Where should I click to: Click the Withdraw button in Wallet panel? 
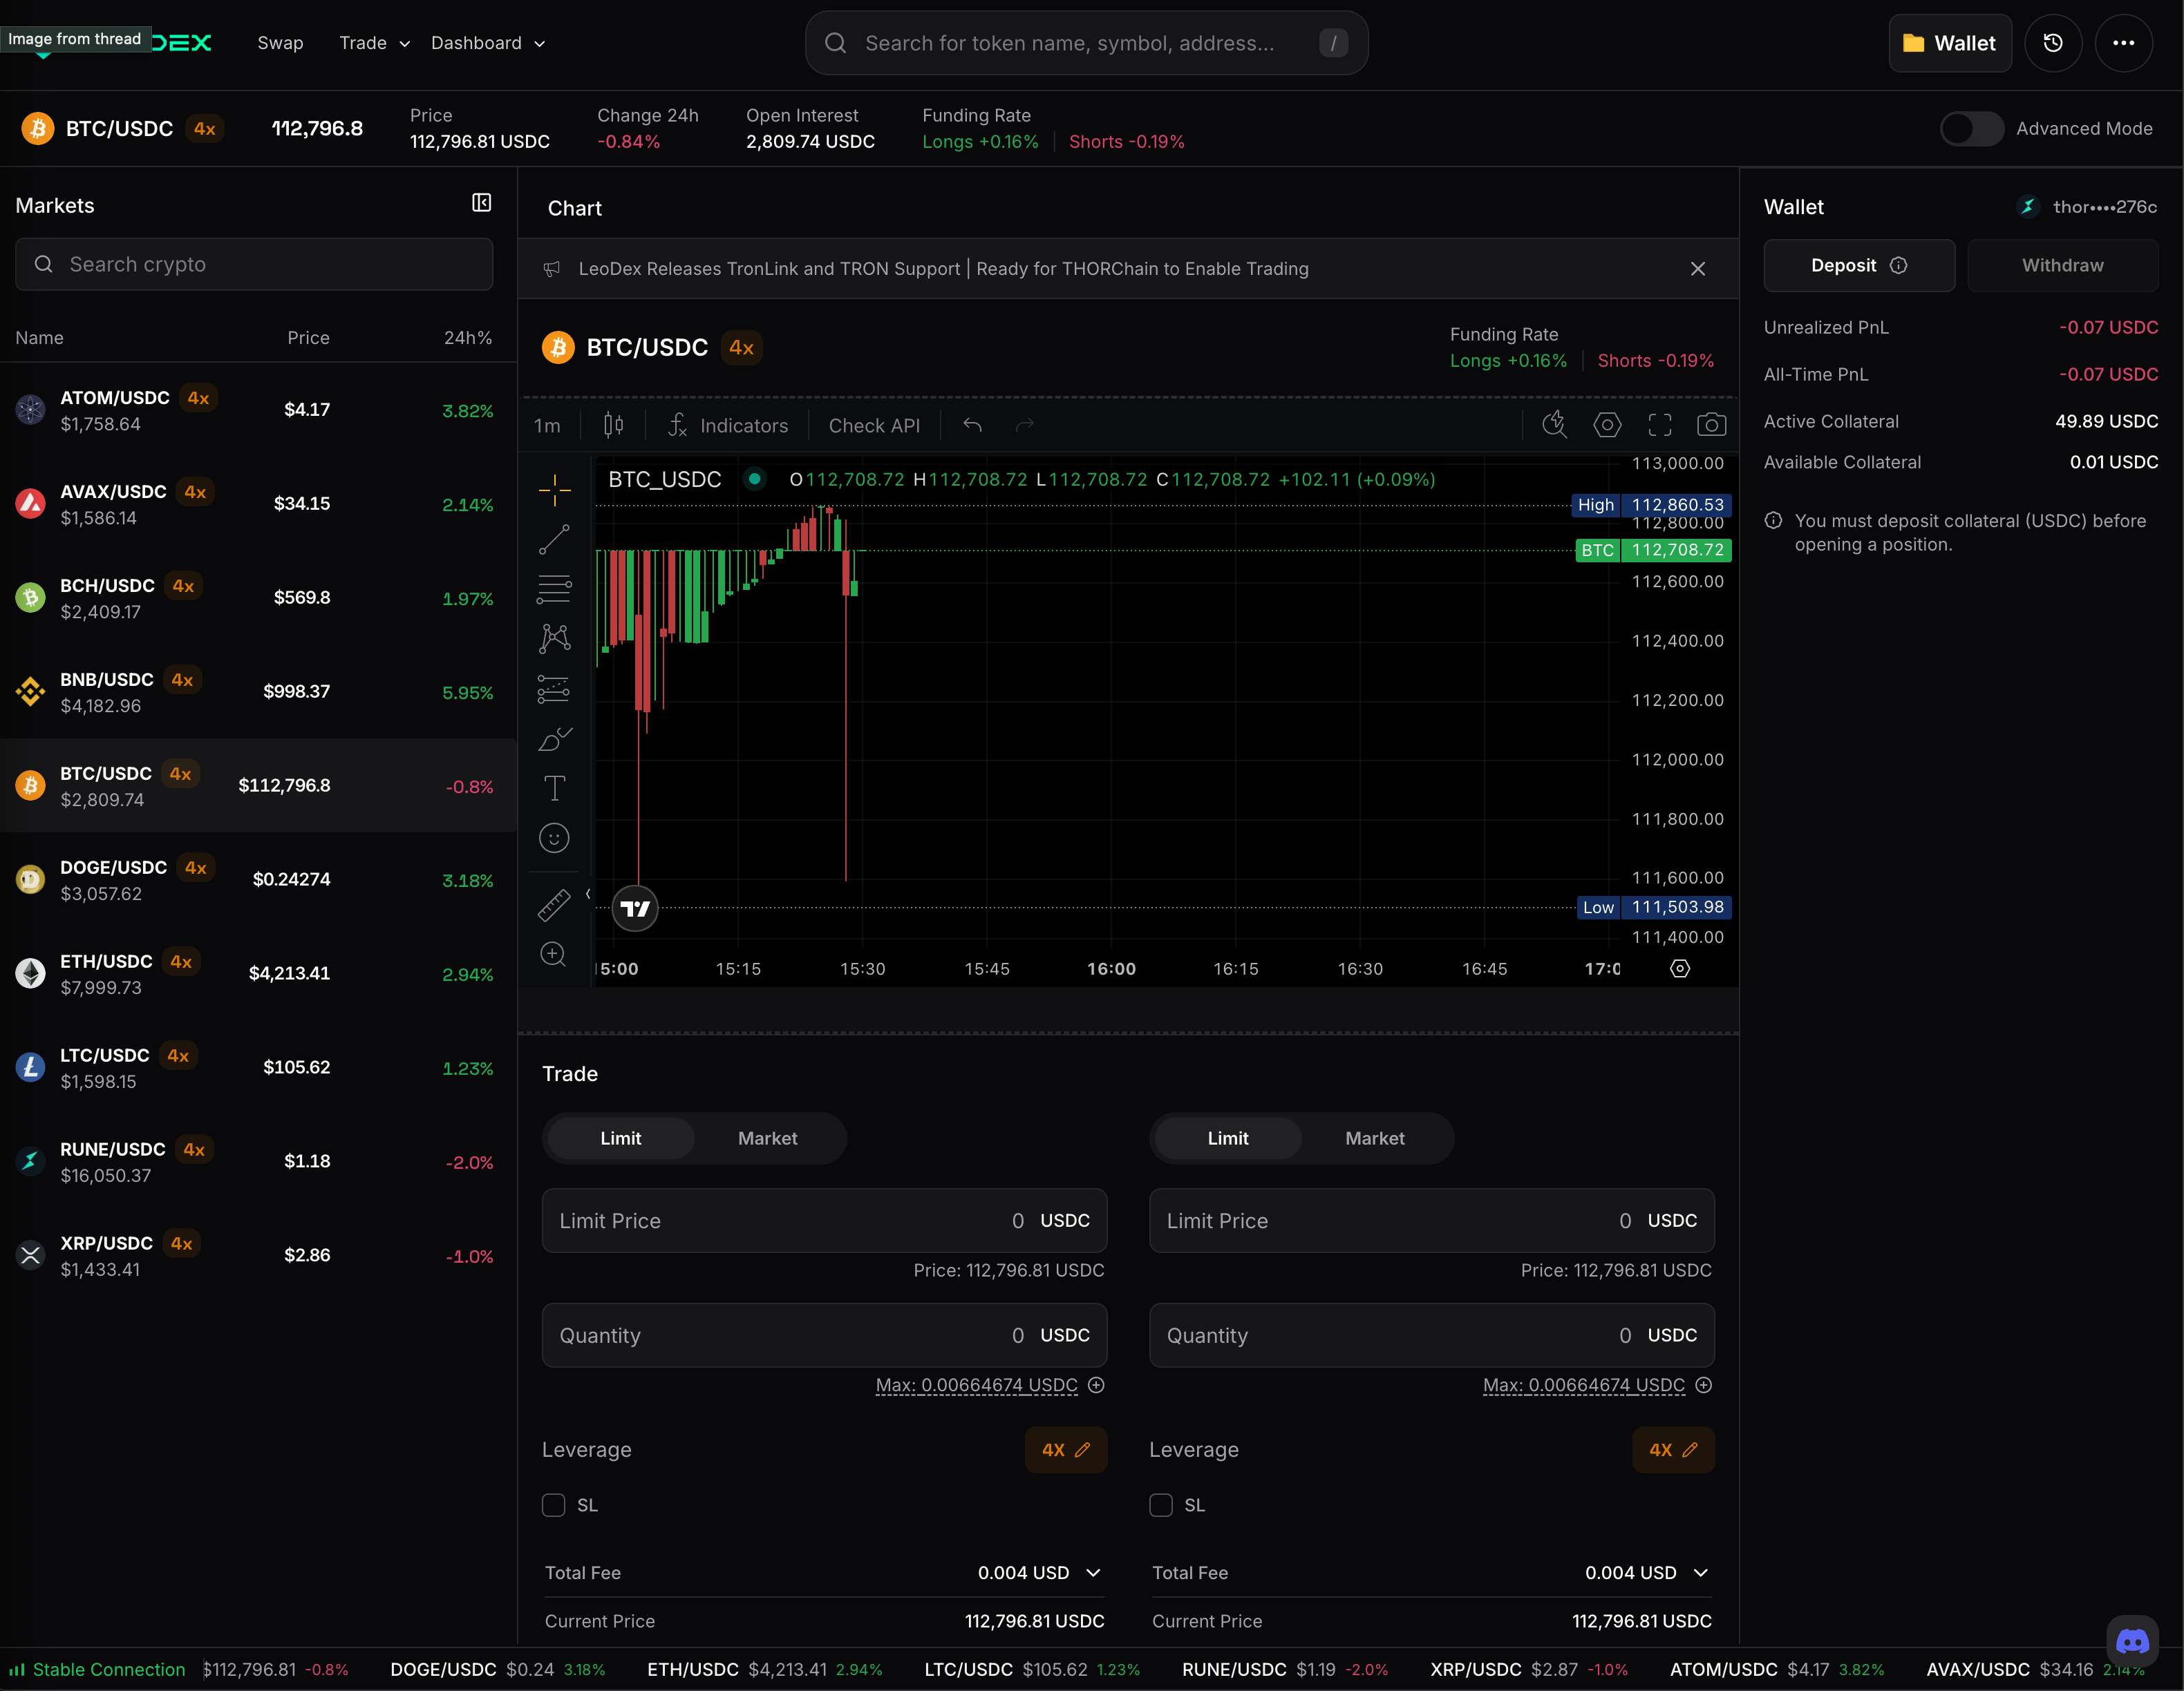[x=2062, y=265]
